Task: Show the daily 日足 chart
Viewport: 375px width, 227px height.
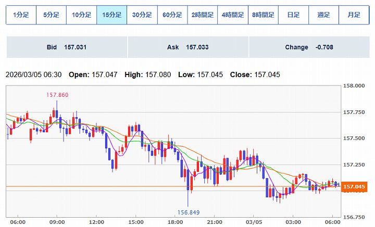Action: [293, 15]
